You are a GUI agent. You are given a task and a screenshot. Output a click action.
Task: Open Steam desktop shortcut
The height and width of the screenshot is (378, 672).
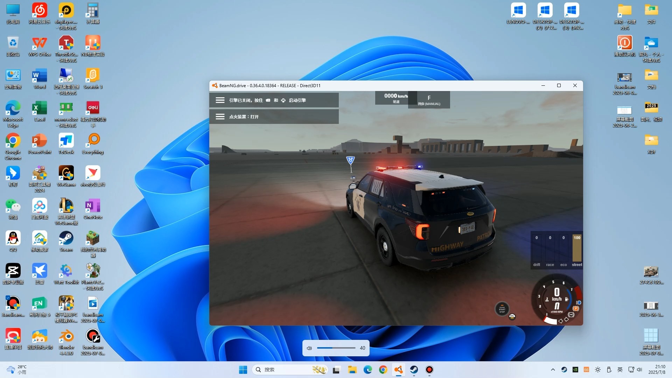click(66, 241)
